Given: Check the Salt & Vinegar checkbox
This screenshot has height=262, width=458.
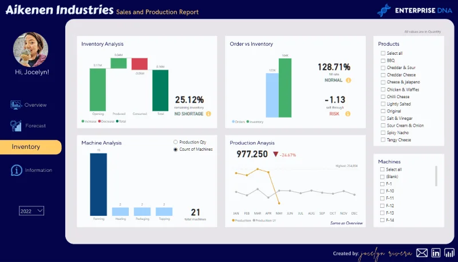Looking at the screenshot, I should (383, 118).
